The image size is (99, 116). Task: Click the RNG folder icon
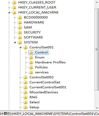click(x=25, y=97)
